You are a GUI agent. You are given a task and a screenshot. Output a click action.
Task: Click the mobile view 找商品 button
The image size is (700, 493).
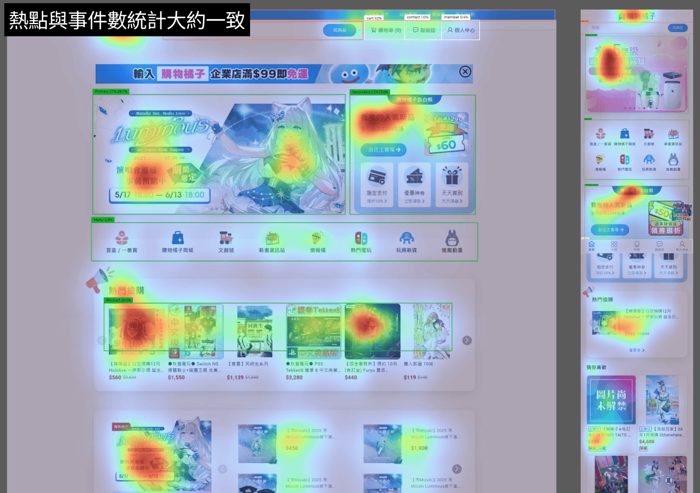pyautogui.click(x=678, y=28)
